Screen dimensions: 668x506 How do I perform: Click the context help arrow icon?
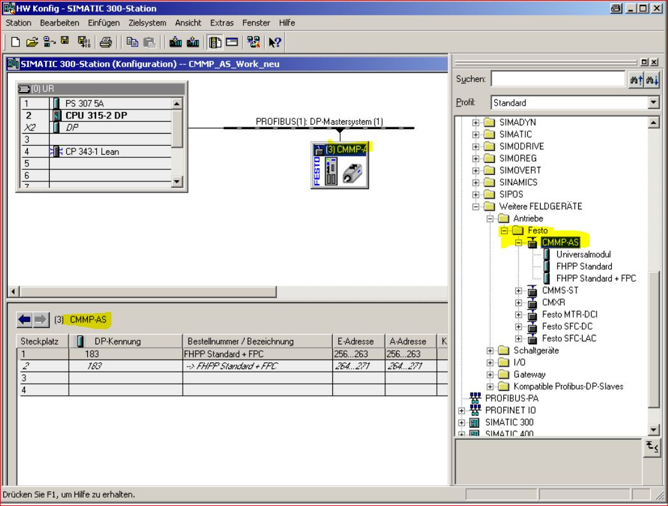point(276,42)
